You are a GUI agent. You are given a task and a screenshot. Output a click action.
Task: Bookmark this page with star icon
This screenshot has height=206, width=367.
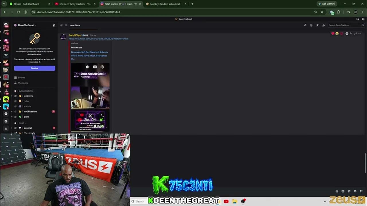point(322,12)
